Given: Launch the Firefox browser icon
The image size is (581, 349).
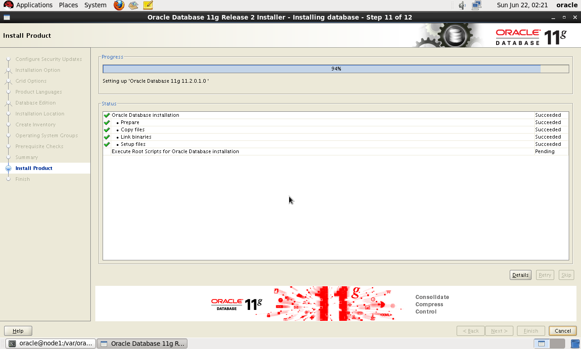Looking at the screenshot, I should (x=119, y=5).
